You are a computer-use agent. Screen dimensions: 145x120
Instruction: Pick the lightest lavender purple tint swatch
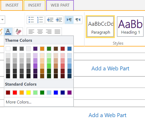35,55
